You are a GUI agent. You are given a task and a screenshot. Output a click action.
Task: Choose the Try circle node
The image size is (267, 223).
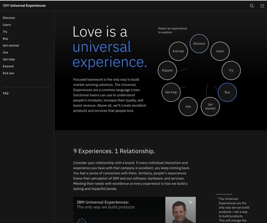pos(231,70)
